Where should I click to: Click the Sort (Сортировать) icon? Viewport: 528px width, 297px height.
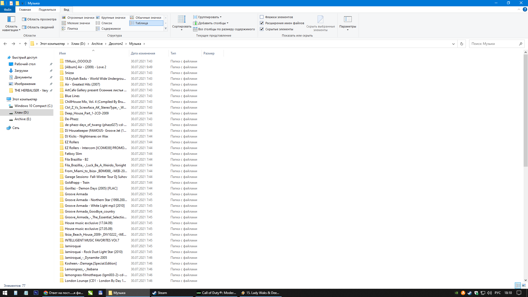point(182,20)
